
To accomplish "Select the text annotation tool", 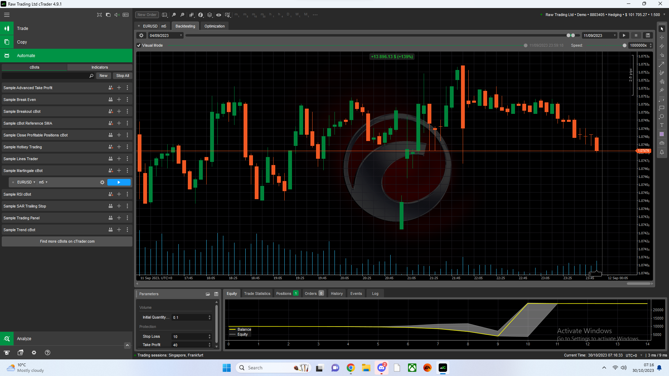I will pos(662,125).
